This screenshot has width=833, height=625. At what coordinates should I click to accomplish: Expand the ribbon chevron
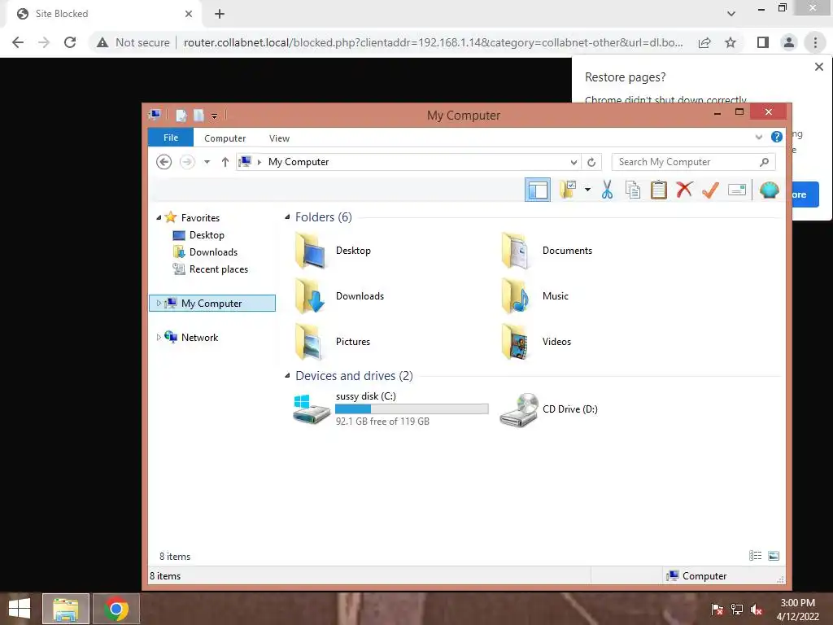(x=759, y=137)
